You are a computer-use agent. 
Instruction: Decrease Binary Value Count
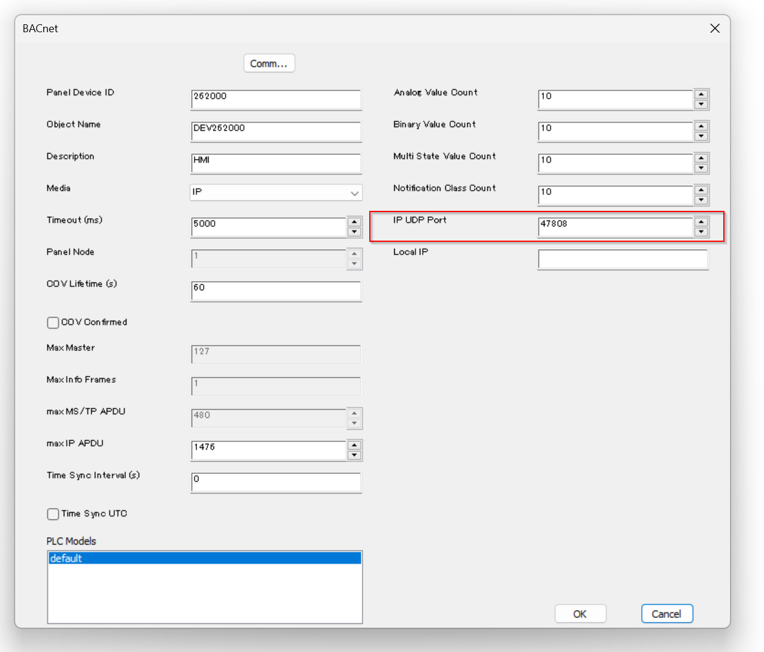coord(701,136)
